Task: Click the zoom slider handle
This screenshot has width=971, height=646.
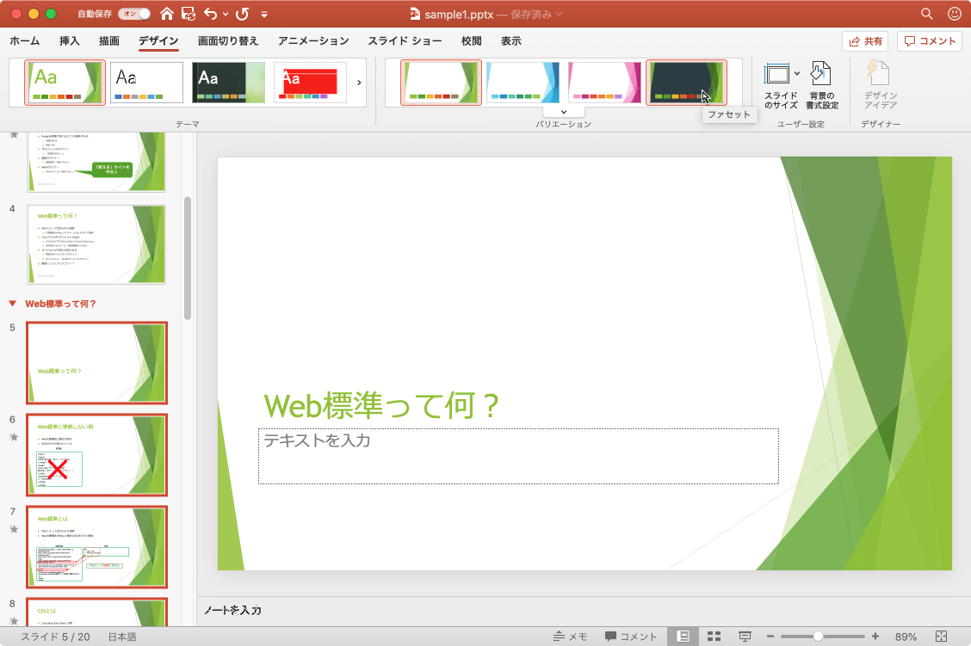Action: coord(818,636)
